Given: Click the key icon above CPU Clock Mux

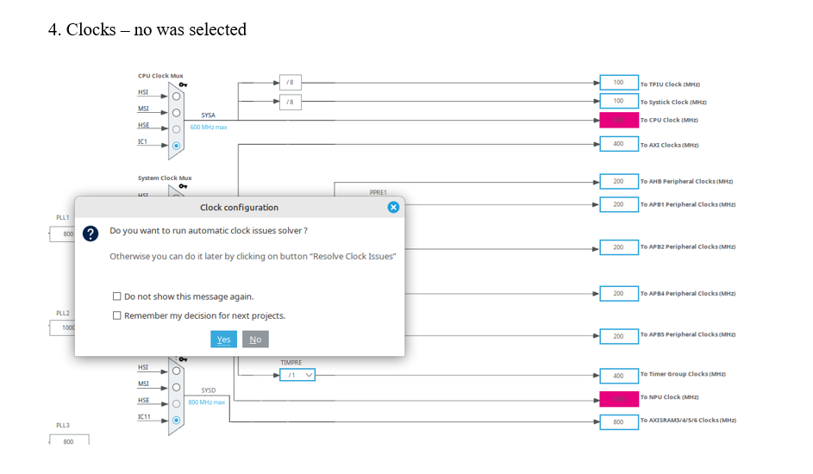Looking at the screenshot, I should 184,84.
